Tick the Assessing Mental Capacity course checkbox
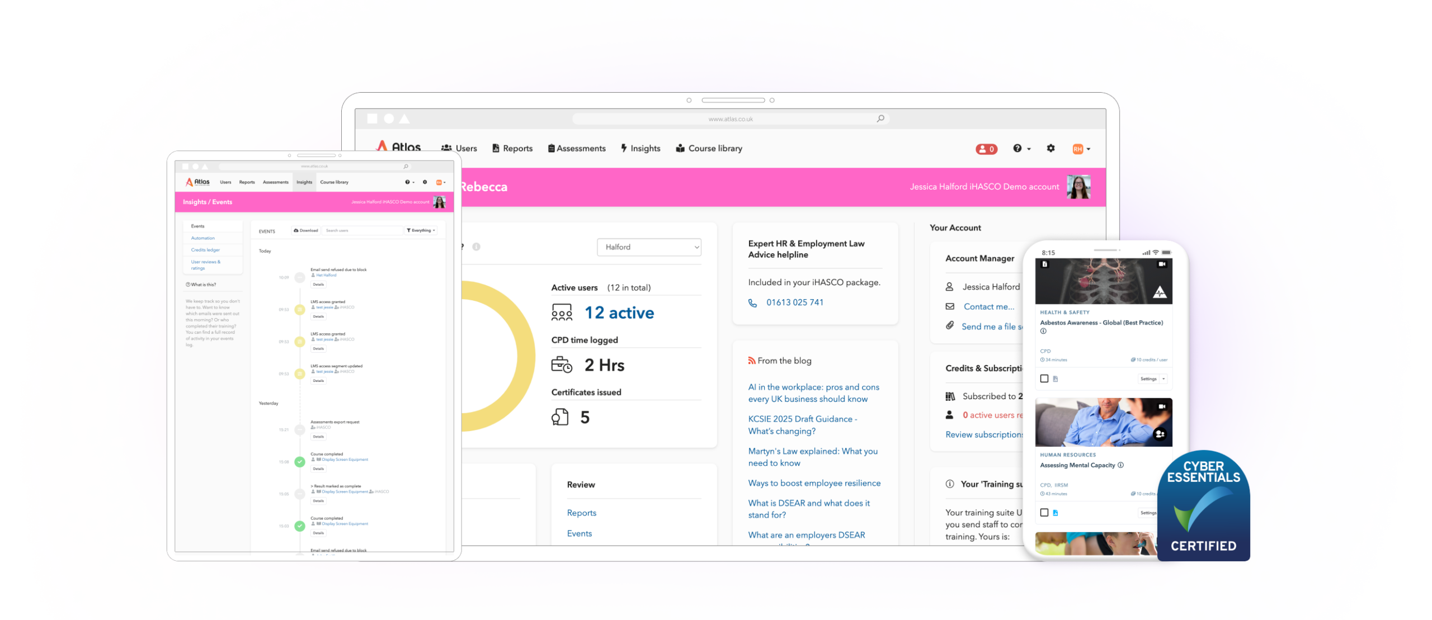Screen dimensions: 1432x620 click(x=1044, y=513)
